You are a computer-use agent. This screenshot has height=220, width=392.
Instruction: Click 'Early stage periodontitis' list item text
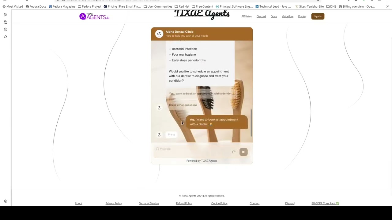coord(189,61)
